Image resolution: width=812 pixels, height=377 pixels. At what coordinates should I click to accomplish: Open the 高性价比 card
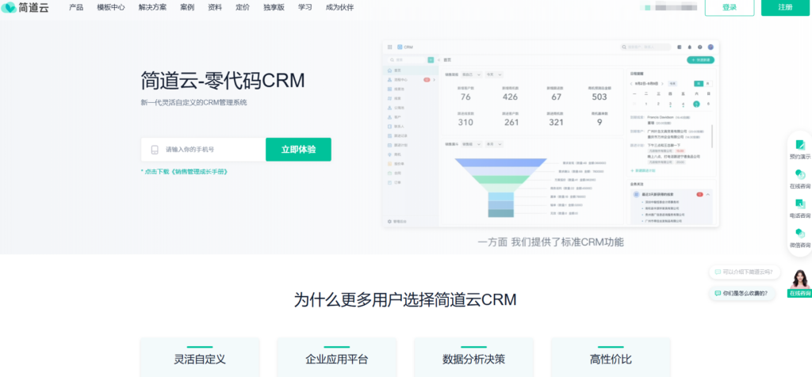611,358
